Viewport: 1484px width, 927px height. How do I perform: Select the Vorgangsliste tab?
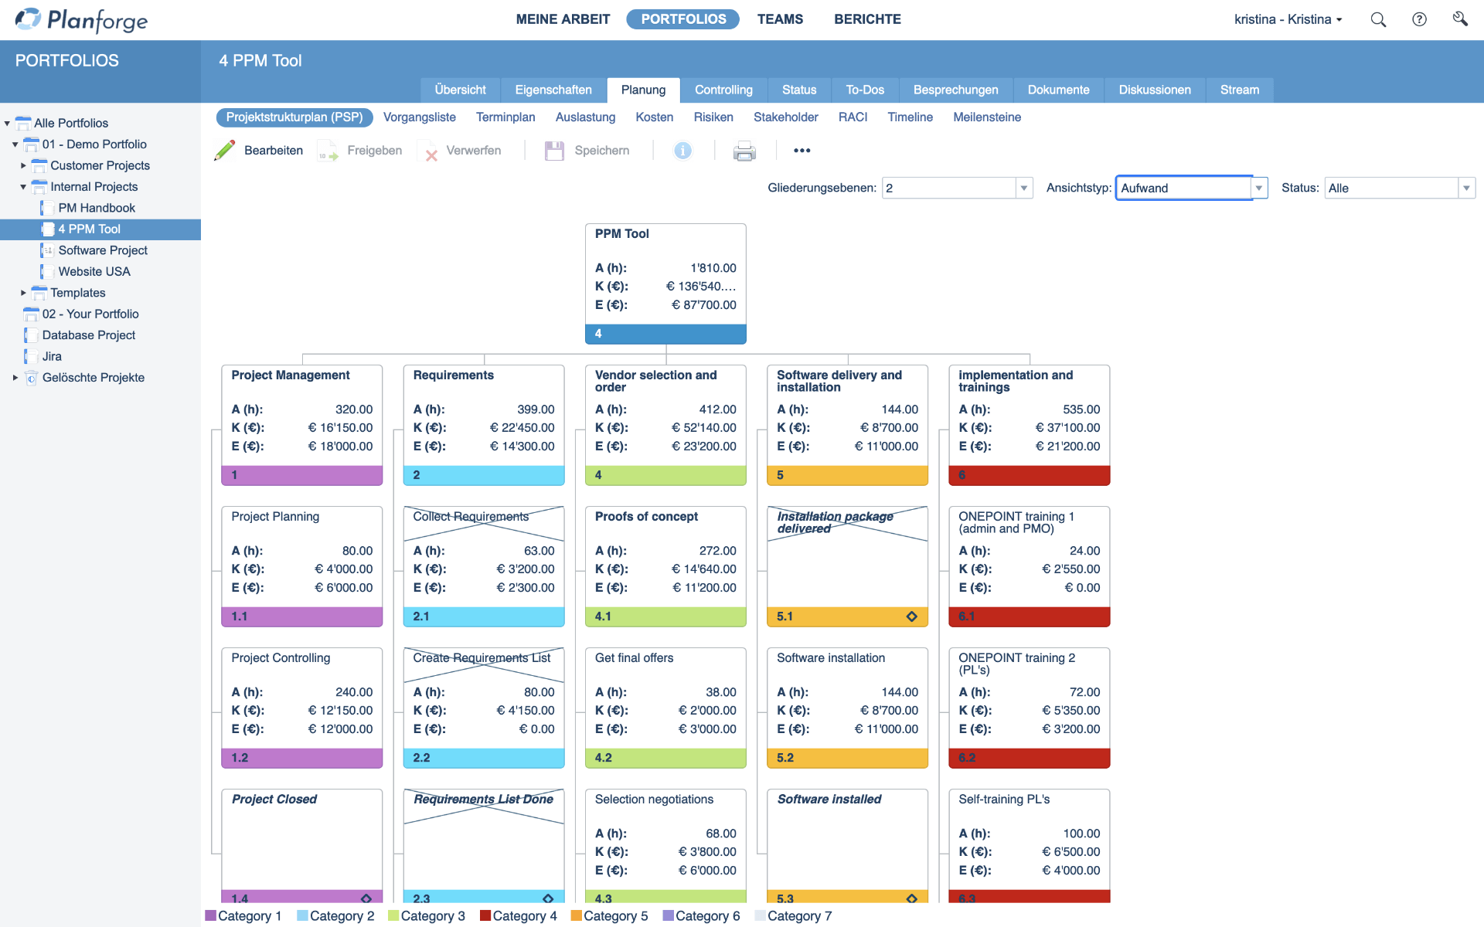(x=417, y=117)
